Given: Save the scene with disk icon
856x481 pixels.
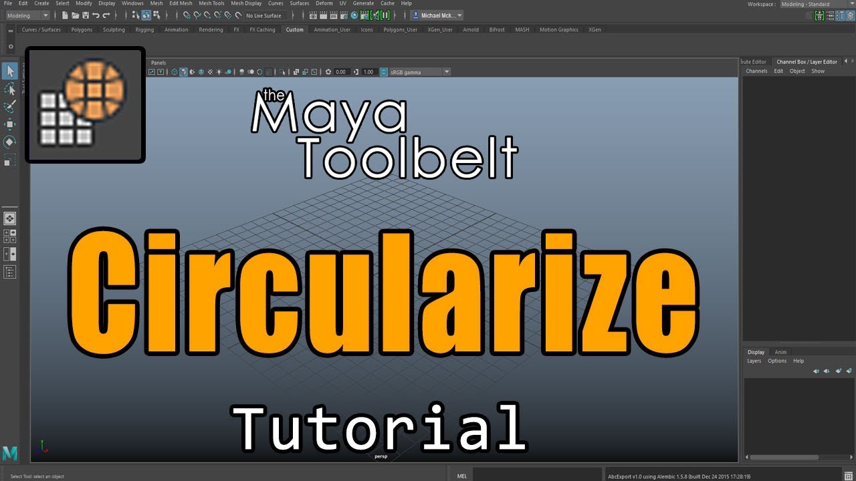Looking at the screenshot, I should [x=86, y=15].
